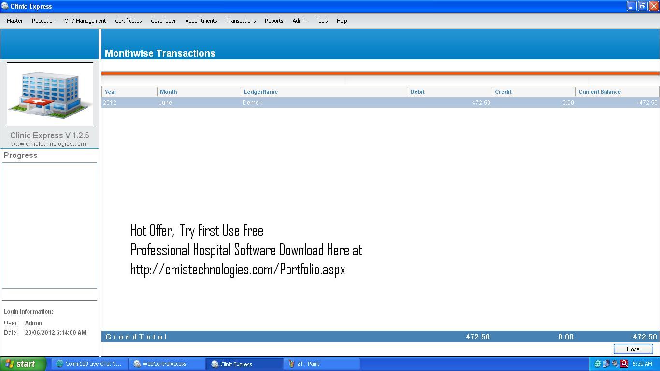Click the network connection tray icon

pos(606,363)
